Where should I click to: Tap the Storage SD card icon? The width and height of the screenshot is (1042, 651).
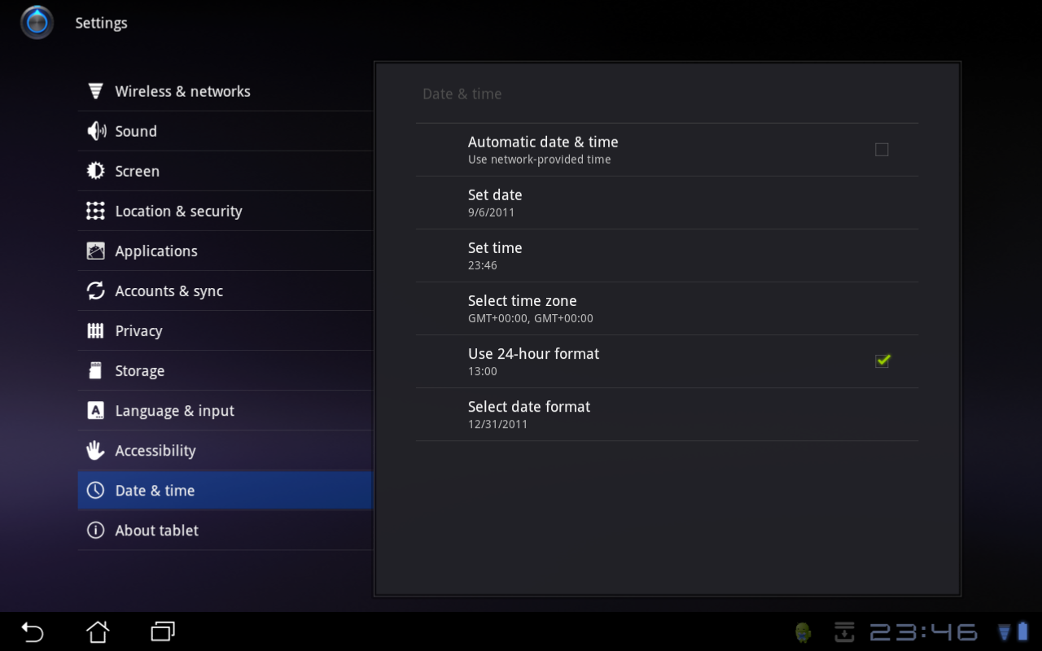pos(96,370)
